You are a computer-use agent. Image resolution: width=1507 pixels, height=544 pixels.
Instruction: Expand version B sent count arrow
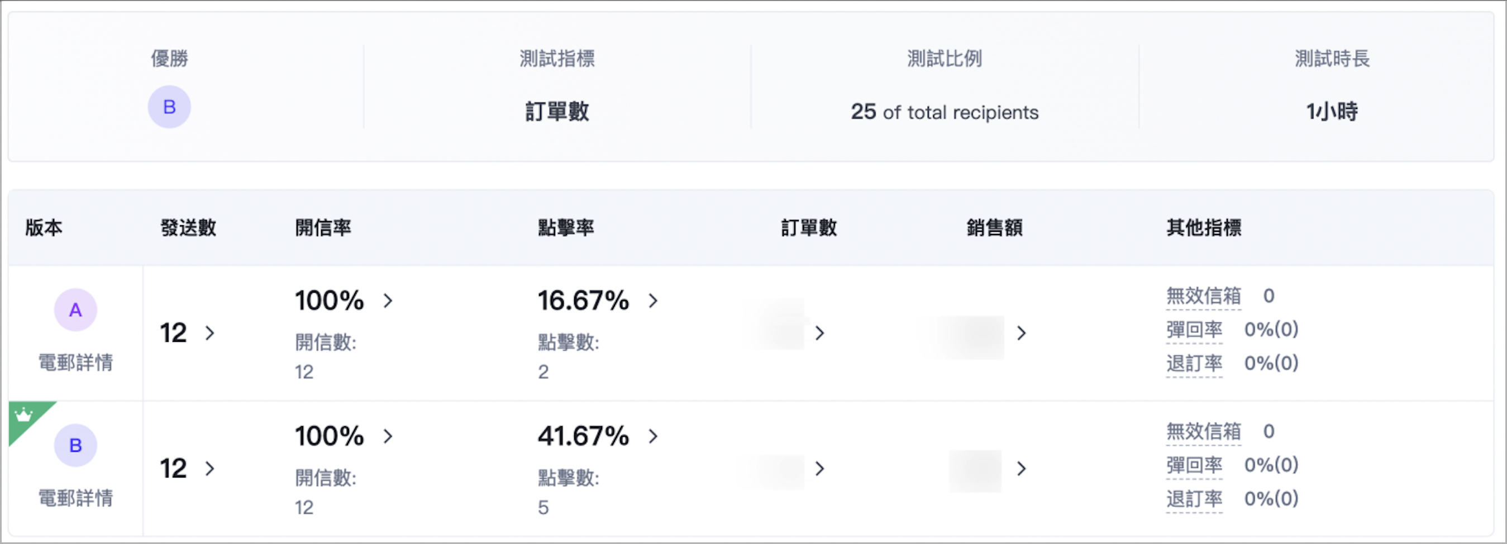(210, 469)
